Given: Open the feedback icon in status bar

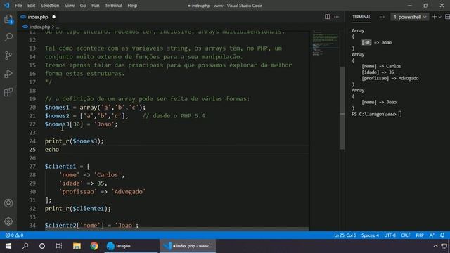Looking at the screenshot, I should pyautogui.click(x=432, y=235).
